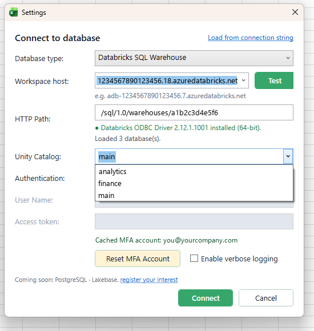
Task: Click the 'Settings' title text
Action: (34, 13)
